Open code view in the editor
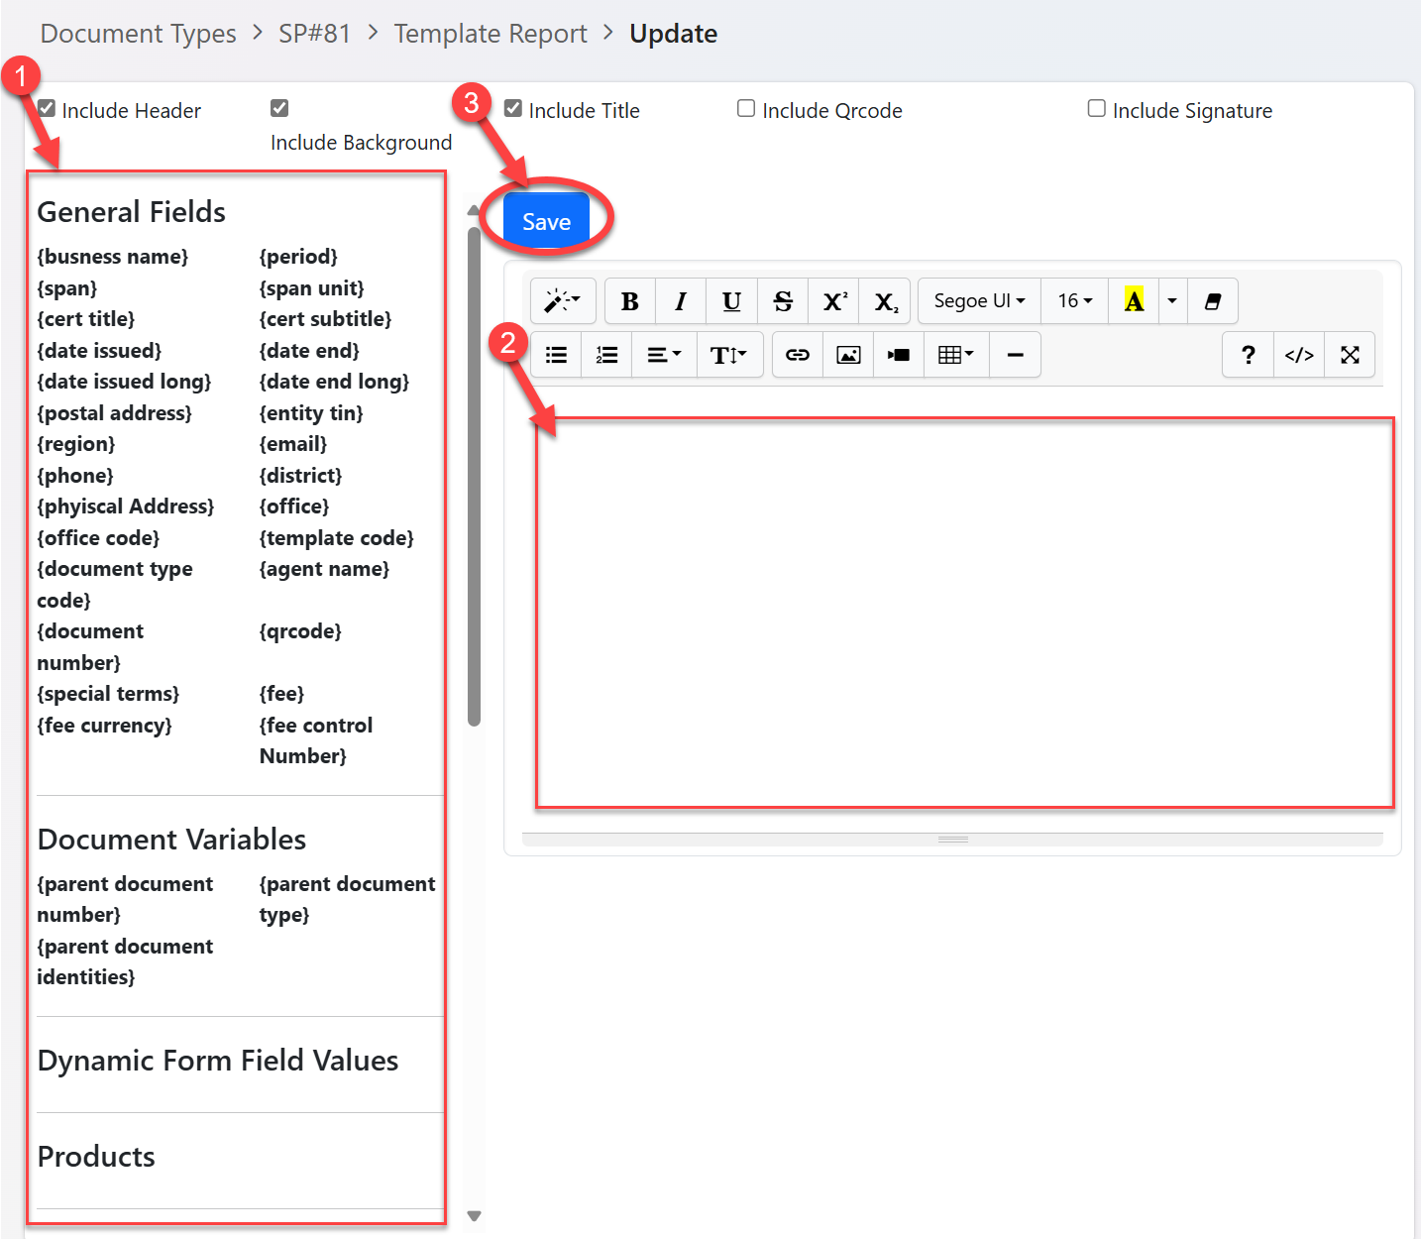The width and height of the screenshot is (1421, 1239). click(1298, 355)
